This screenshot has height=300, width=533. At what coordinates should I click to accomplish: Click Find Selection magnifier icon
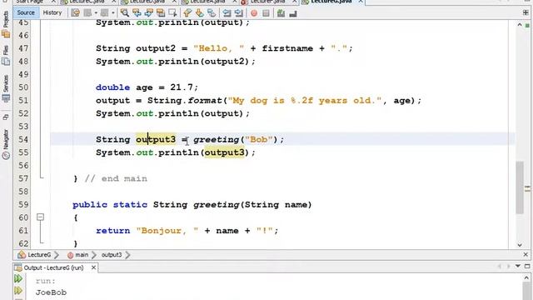[125, 13]
